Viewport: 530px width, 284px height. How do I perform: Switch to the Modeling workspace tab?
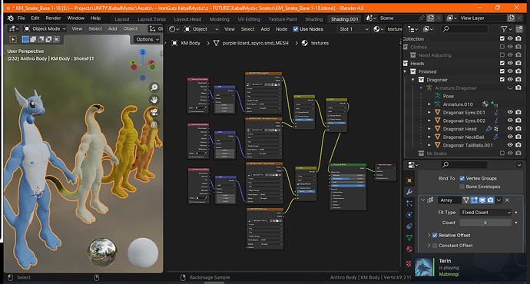click(220, 19)
